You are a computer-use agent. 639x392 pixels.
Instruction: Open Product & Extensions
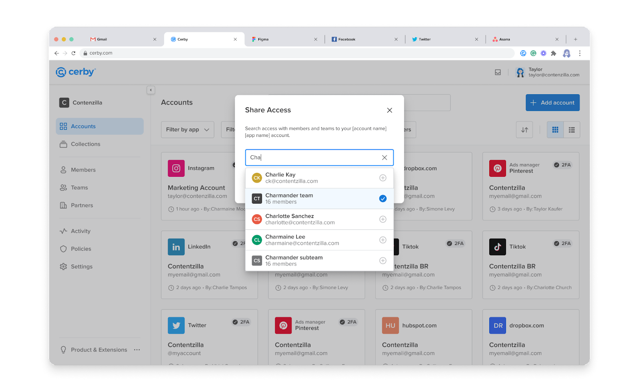pos(94,350)
